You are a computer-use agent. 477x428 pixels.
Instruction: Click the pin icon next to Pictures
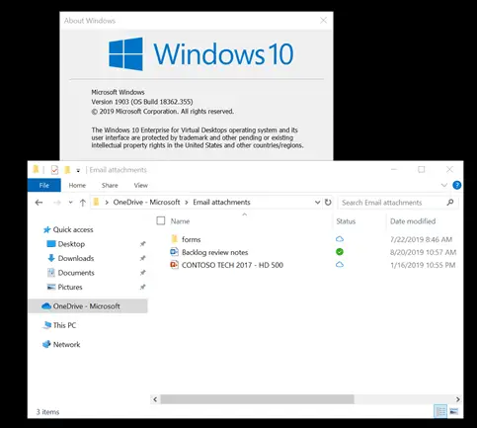pyautogui.click(x=142, y=287)
